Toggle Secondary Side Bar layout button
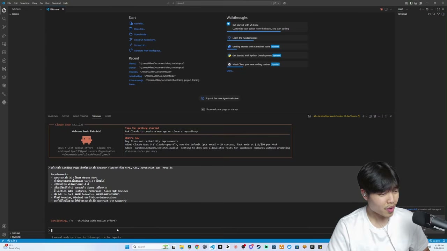Image resolution: width=447 pixels, height=251 pixels. (420, 3)
